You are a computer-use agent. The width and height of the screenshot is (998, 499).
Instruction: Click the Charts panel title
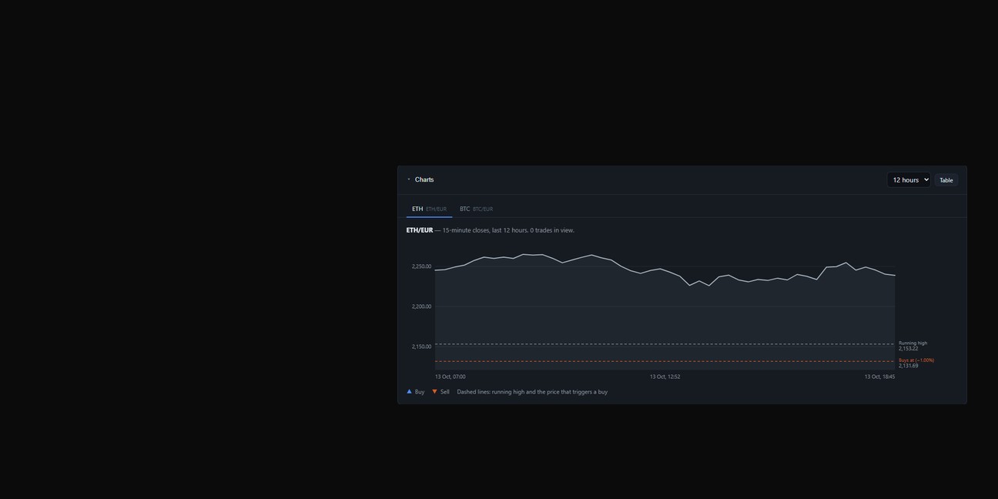tap(424, 179)
